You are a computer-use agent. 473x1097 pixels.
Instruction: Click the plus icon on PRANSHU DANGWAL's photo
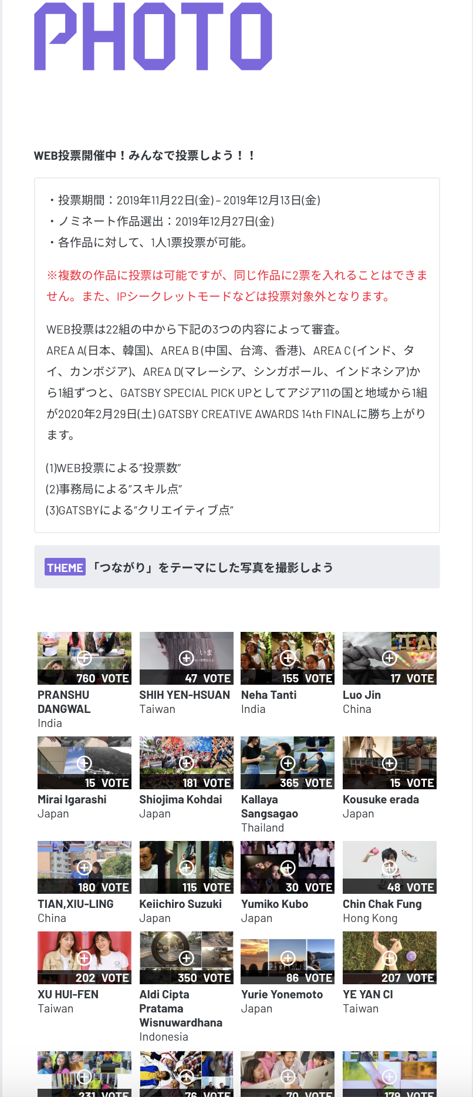pos(85,658)
